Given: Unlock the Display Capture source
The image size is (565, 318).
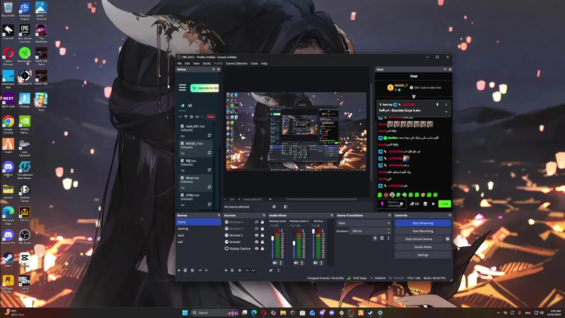Looking at the screenshot, I should [x=262, y=249].
